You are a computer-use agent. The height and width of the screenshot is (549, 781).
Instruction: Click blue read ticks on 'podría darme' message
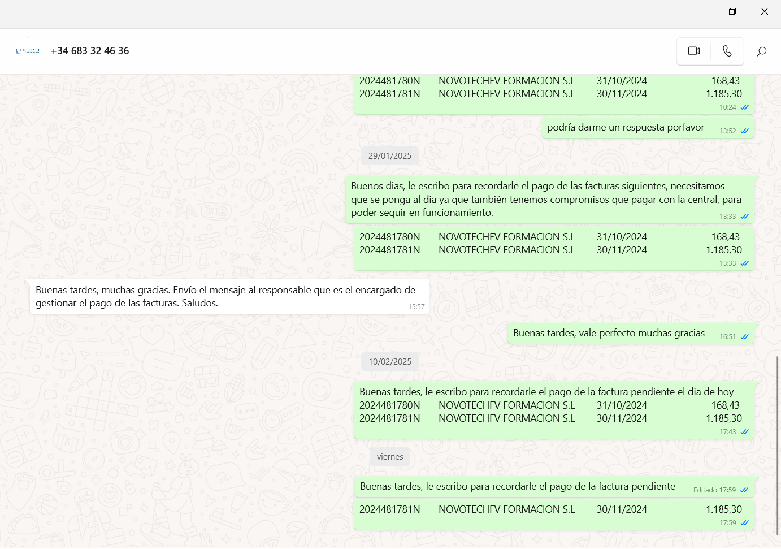745,131
